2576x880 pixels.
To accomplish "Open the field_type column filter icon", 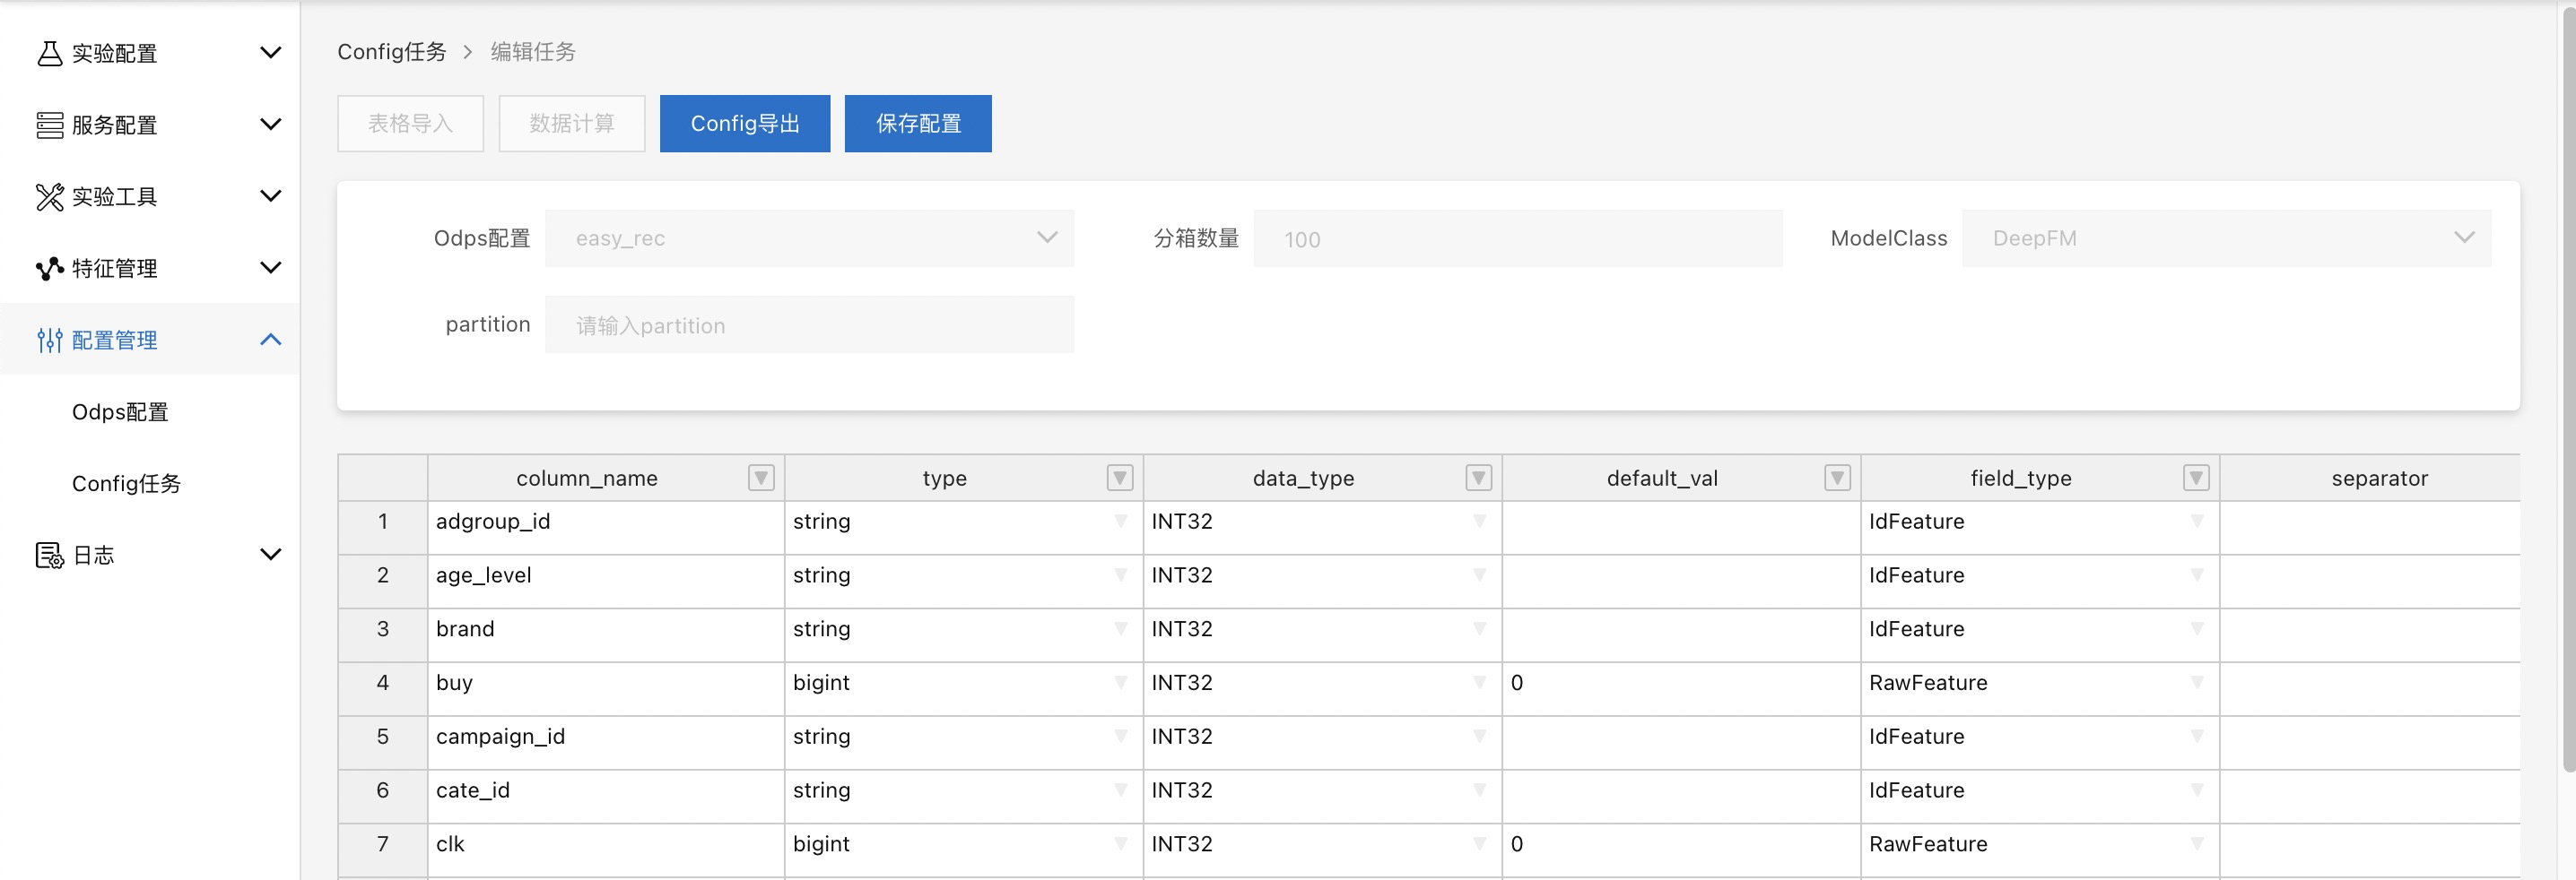I will point(2196,479).
